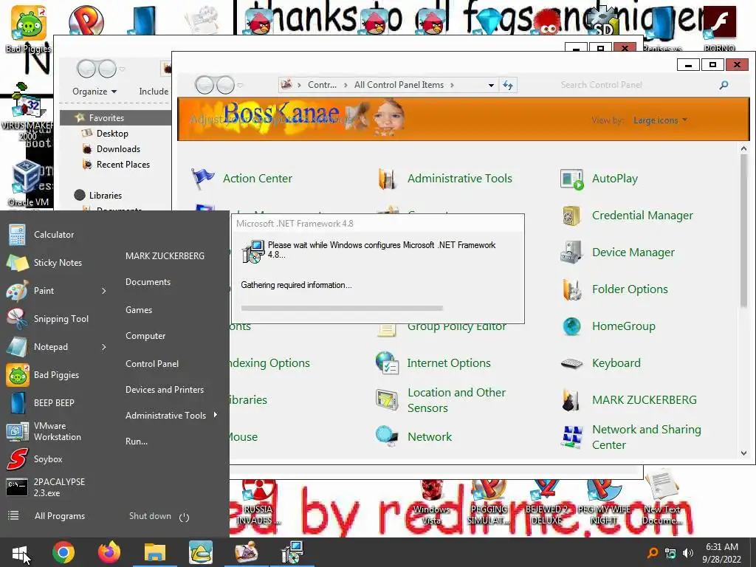Open Location and Other Sensors
Image resolution: width=756 pixels, height=567 pixels.
441,400
